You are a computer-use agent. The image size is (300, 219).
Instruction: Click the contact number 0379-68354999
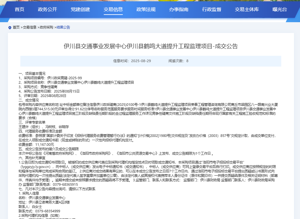48,211
